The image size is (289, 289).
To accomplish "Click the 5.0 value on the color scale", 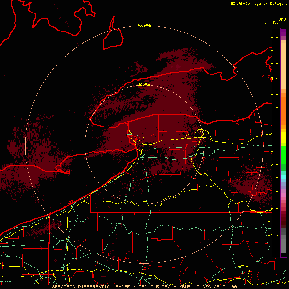I will coord(275,122).
